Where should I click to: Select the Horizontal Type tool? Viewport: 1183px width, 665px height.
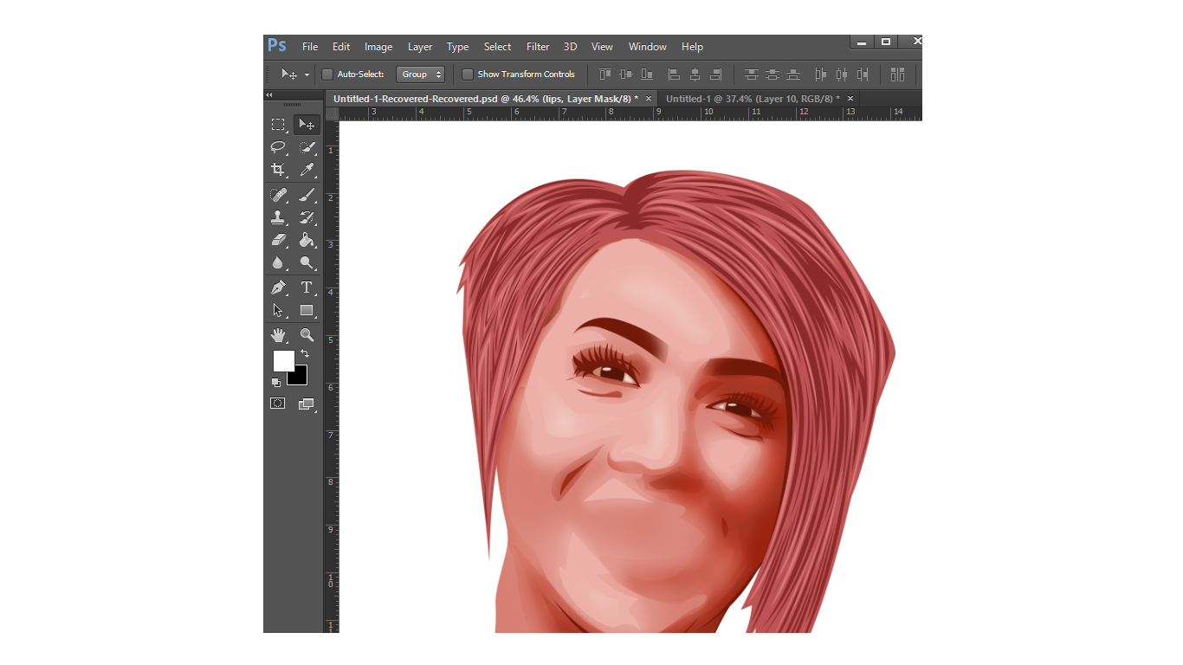pyautogui.click(x=307, y=287)
